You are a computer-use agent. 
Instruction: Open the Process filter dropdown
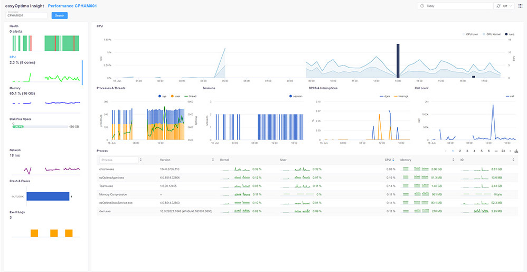(140, 160)
